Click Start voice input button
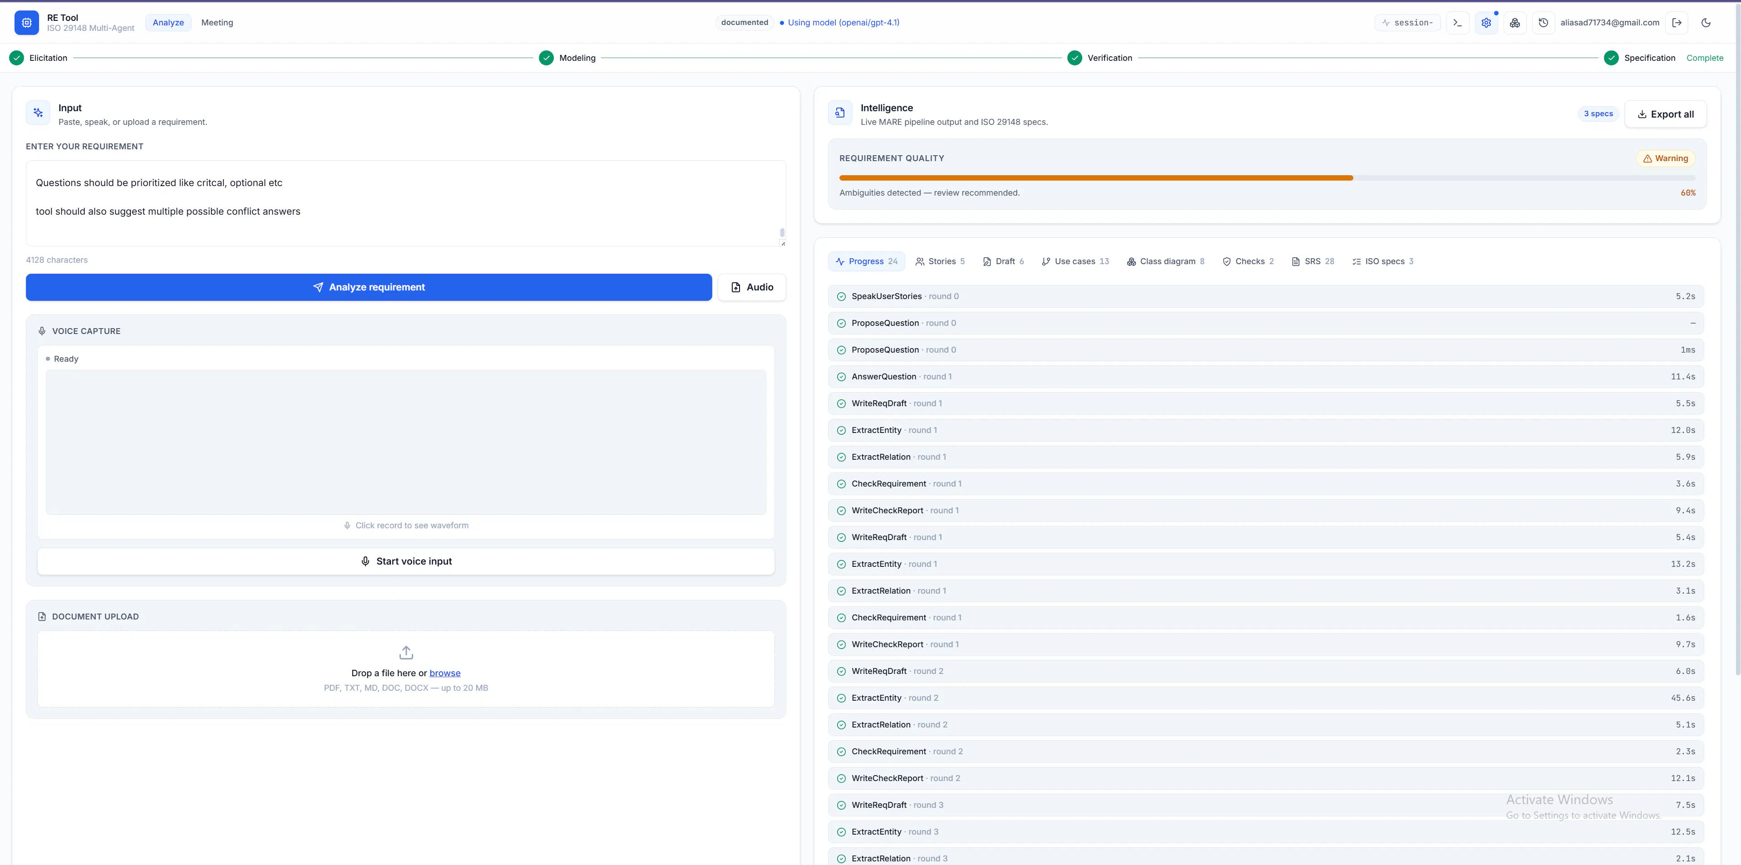This screenshot has width=1741, height=865. [x=406, y=561]
